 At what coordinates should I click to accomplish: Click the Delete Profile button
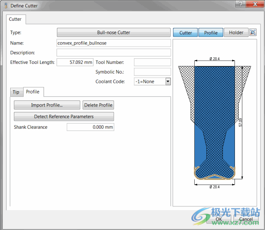click(98, 105)
